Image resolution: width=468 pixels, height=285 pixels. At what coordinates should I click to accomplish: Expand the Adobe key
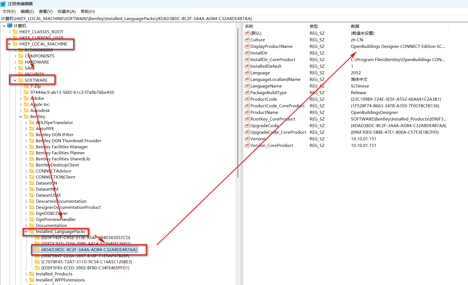pos(21,98)
